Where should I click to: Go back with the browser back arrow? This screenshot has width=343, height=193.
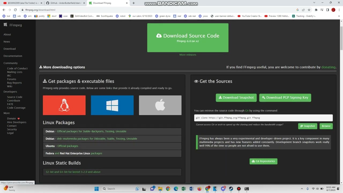point(4,10)
